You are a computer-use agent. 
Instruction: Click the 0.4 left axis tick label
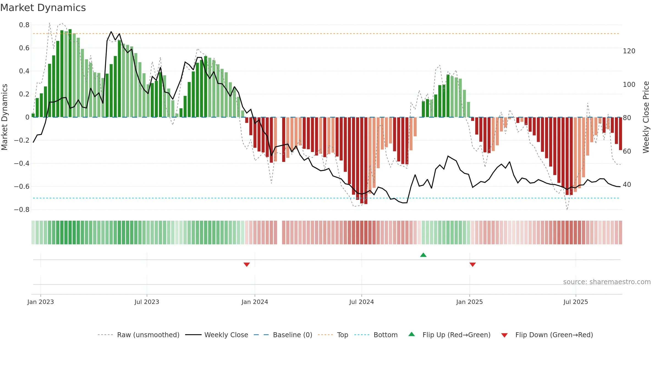click(x=24, y=71)
